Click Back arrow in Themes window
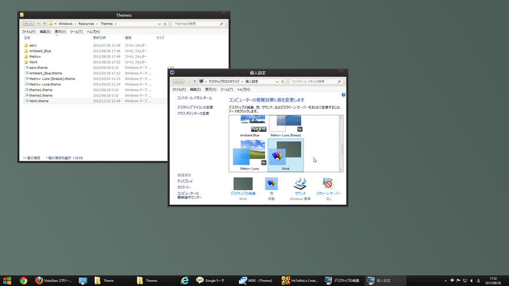 [x=25, y=24]
